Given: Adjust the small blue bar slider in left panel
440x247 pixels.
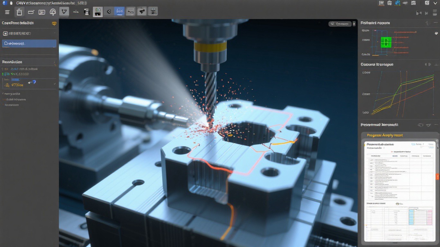Looking at the screenshot, I should click(x=15, y=79).
